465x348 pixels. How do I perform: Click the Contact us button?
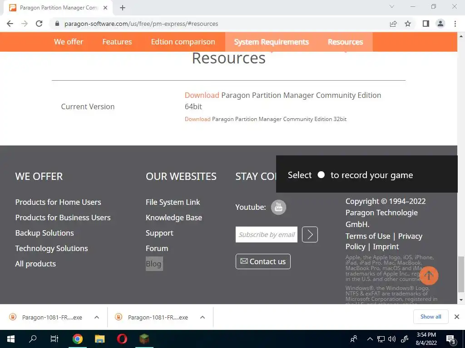pos(263,261)
